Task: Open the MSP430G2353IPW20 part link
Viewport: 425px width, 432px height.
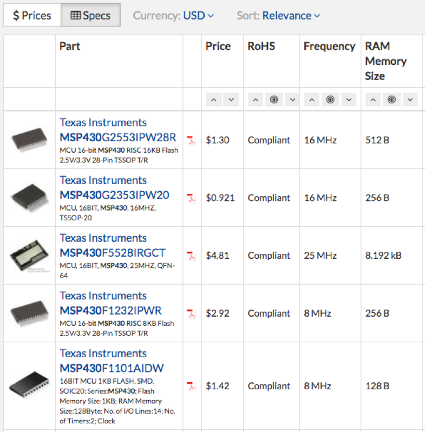Action: tap(114, 195)
